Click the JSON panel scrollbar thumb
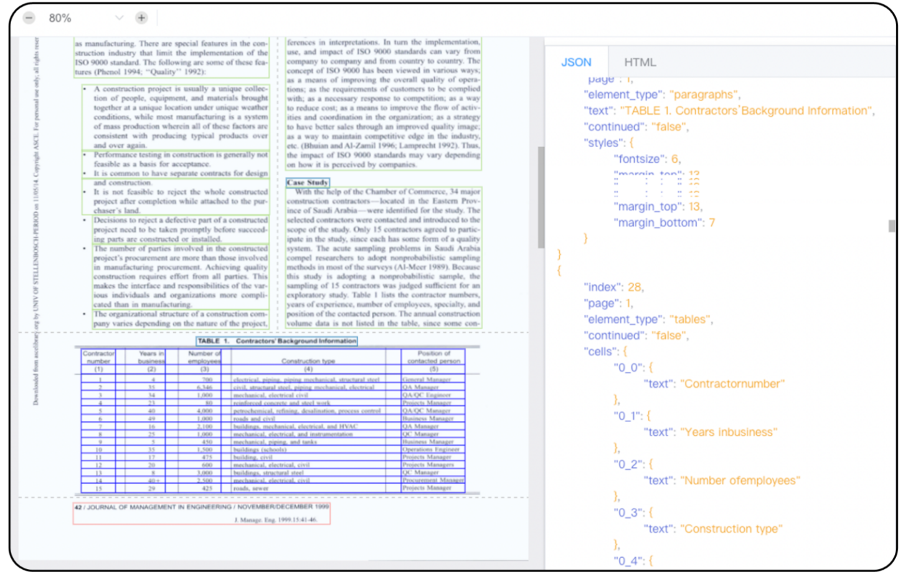 [x=892, y=226]
